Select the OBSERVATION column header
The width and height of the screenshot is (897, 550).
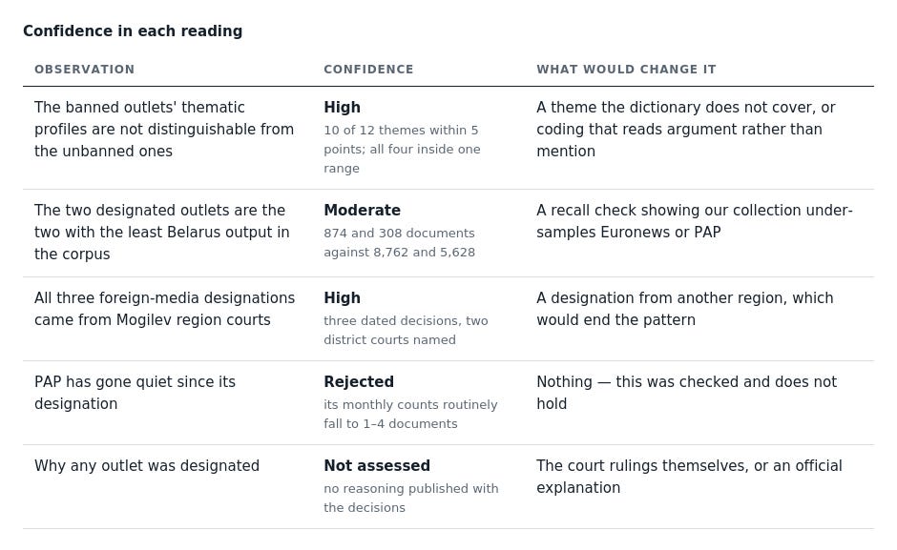pos(85,70)
